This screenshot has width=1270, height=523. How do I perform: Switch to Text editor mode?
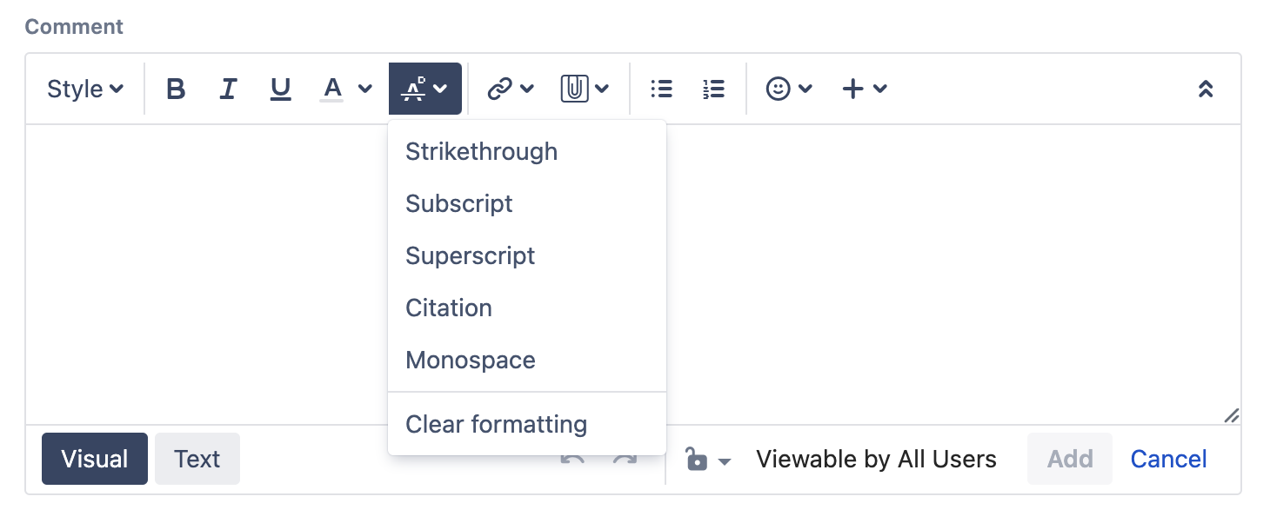tap(197, 459)
